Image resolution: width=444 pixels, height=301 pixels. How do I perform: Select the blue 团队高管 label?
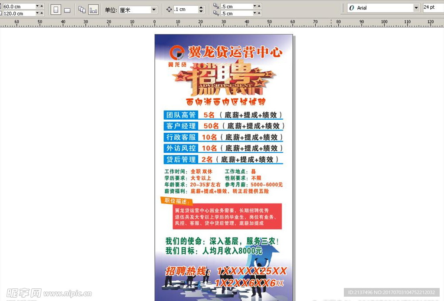[181, 115]
